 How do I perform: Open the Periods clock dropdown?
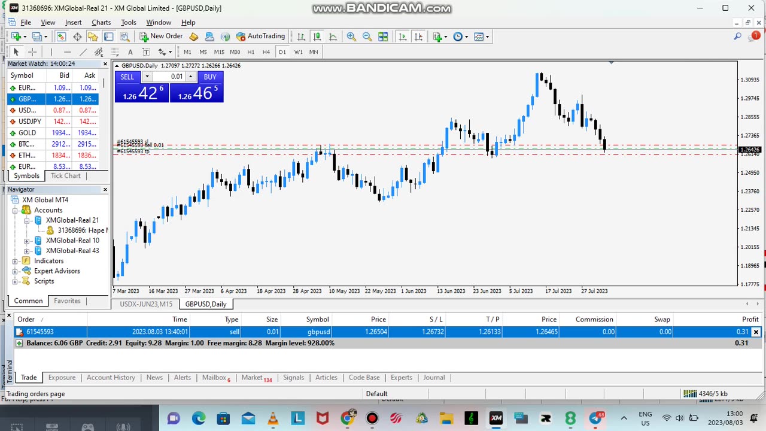tap(460, 37)
